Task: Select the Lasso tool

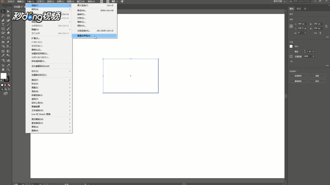Action: point(8,15)
